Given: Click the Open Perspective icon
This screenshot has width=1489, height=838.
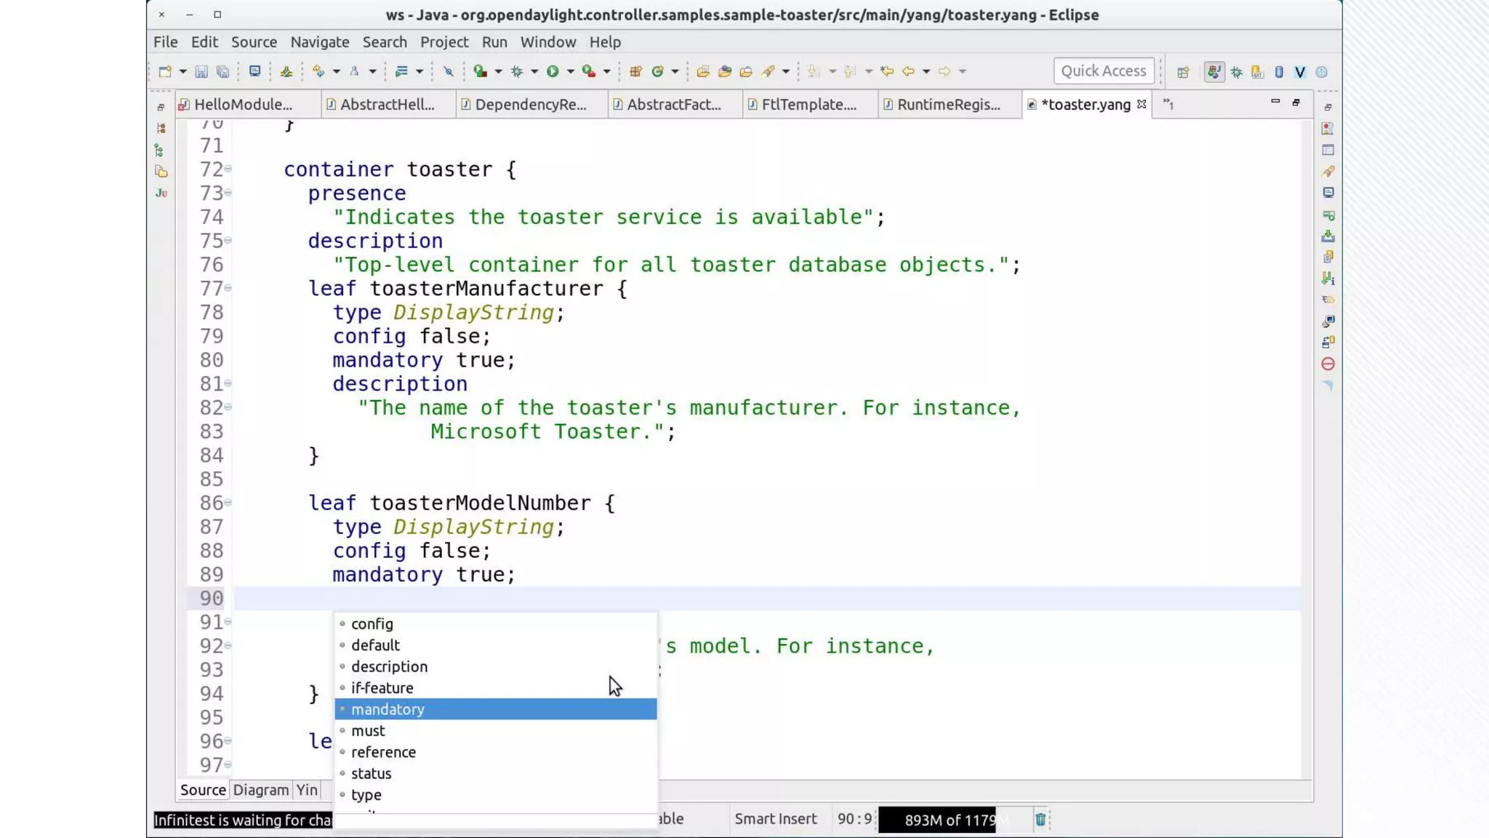Looking at the screenshot, I should tap(1183, 71).
